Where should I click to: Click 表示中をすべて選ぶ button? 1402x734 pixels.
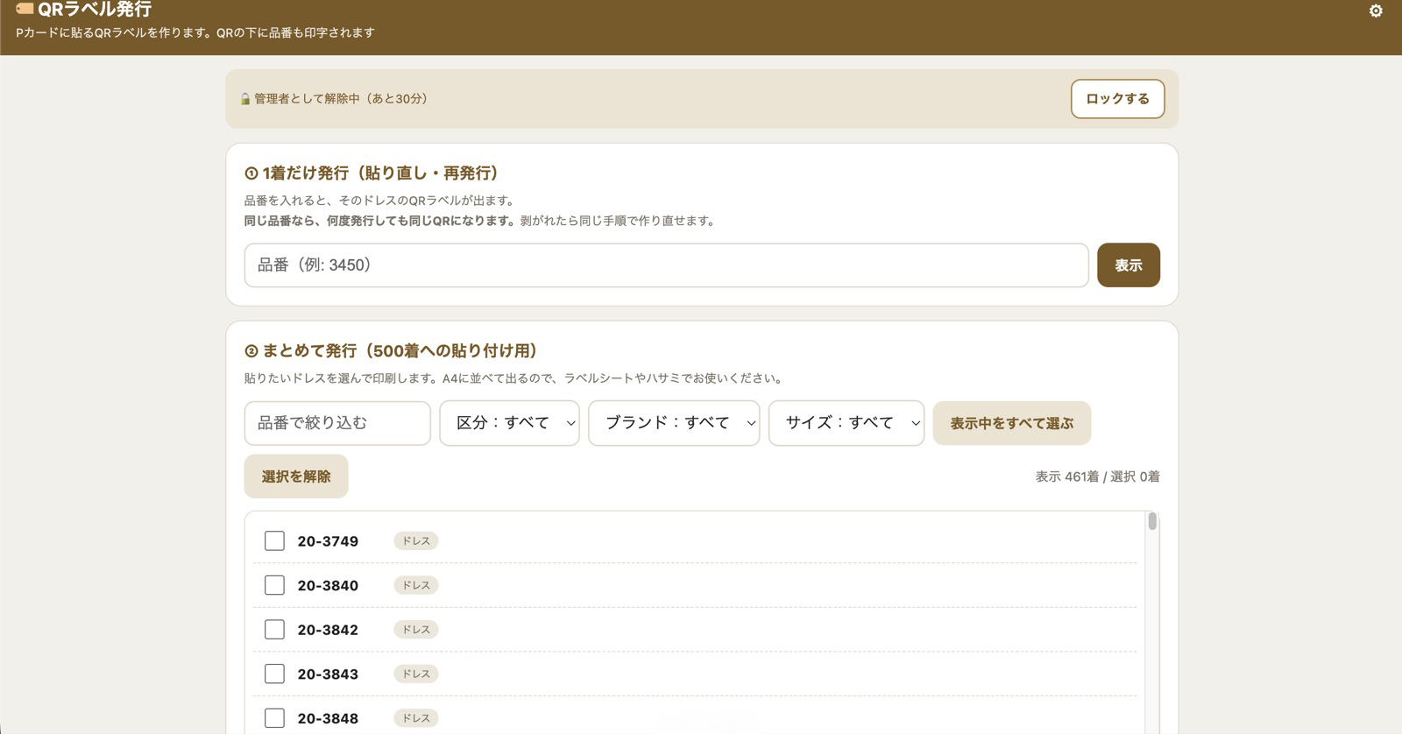[1011, 423]
